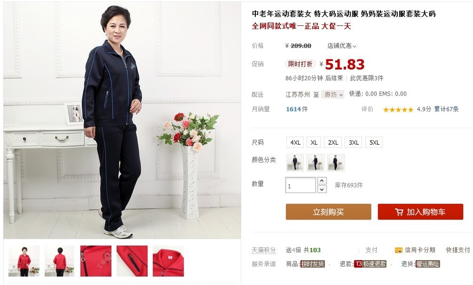Select size 4XL
The image size is (473, 285).
point(295,142)
